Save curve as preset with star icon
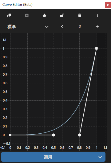 coord(45,16)
